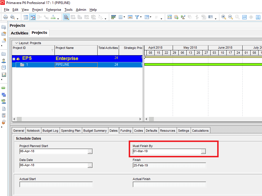Click the Open Project folder icon in sidebar
This screenshot has width=262, height=196.
click(4, 34)
